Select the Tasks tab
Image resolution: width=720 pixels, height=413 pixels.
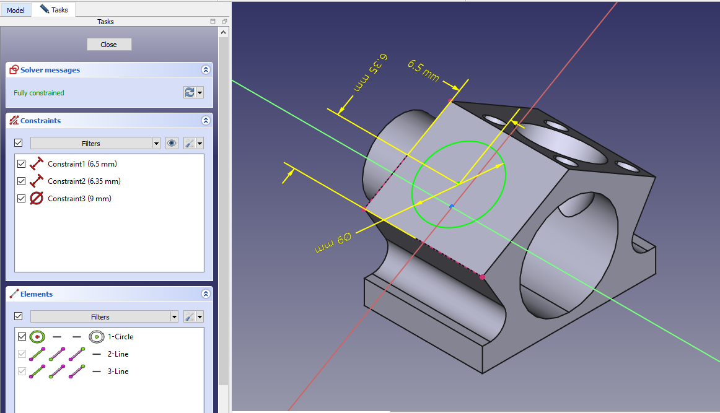tap(54, 10)
